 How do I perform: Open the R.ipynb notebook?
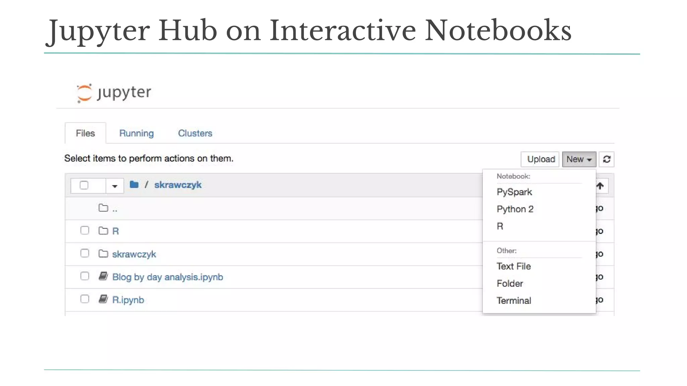pyautogui.click(x=128, y=300)
